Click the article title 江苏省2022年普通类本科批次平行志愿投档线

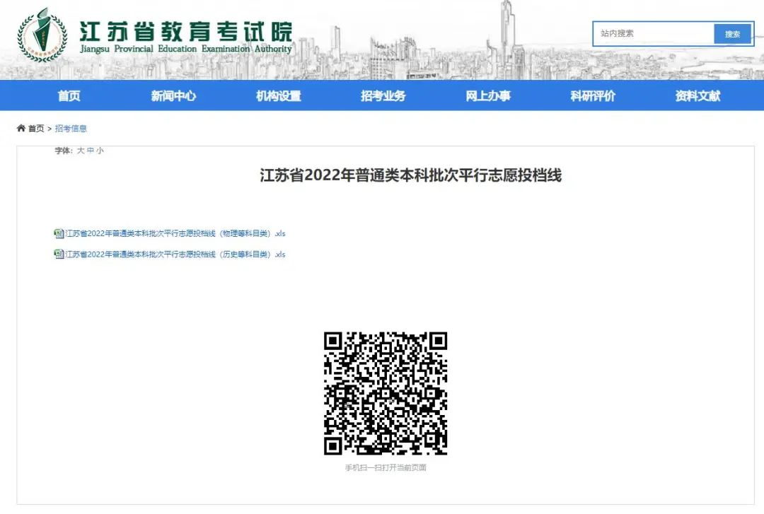click(411, 175)
